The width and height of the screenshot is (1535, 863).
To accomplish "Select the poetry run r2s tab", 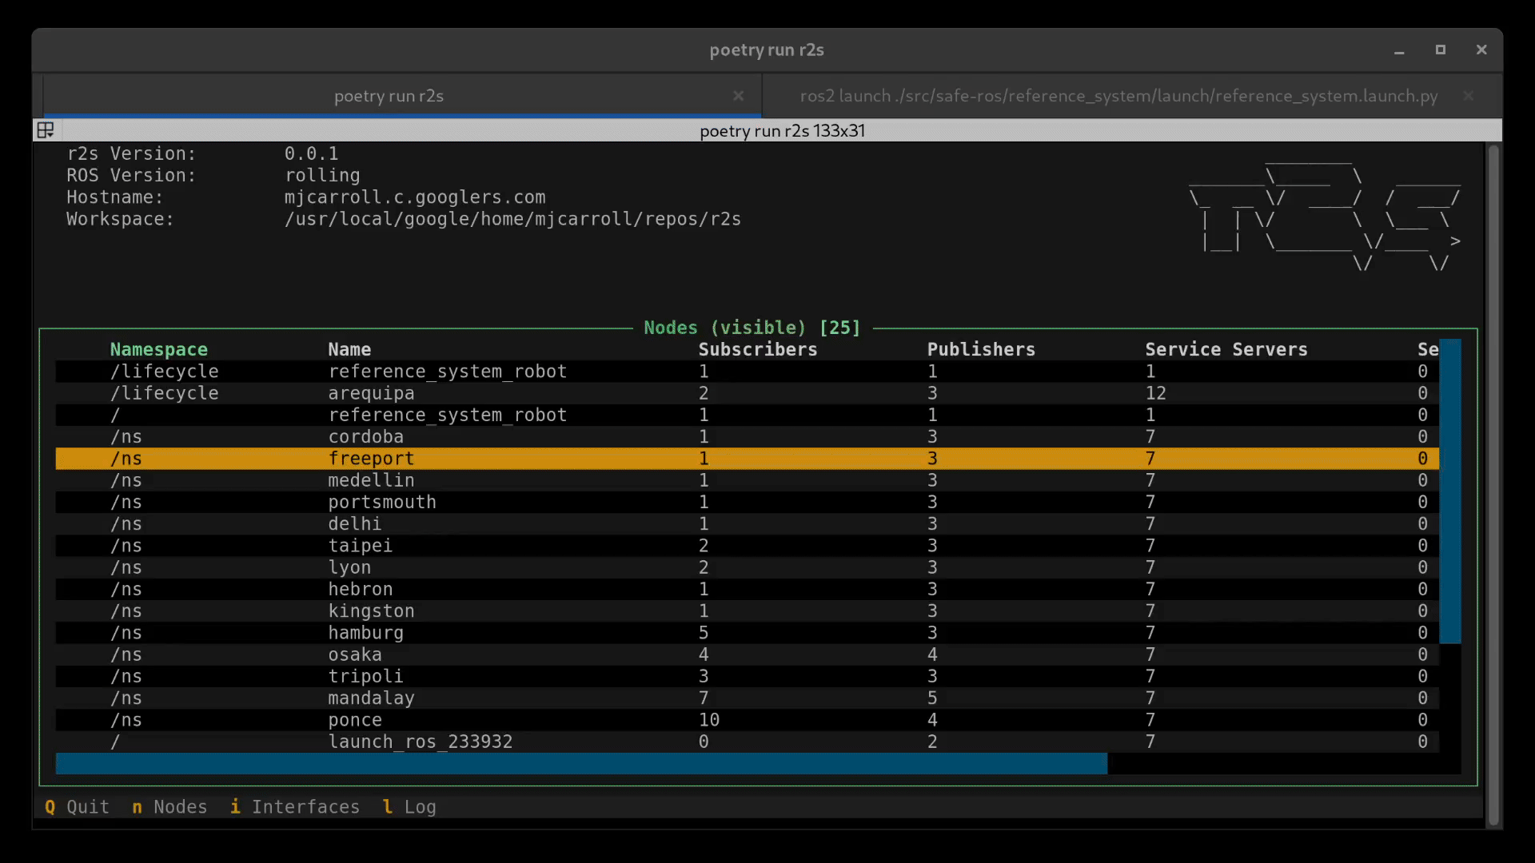I will point(389,96).
